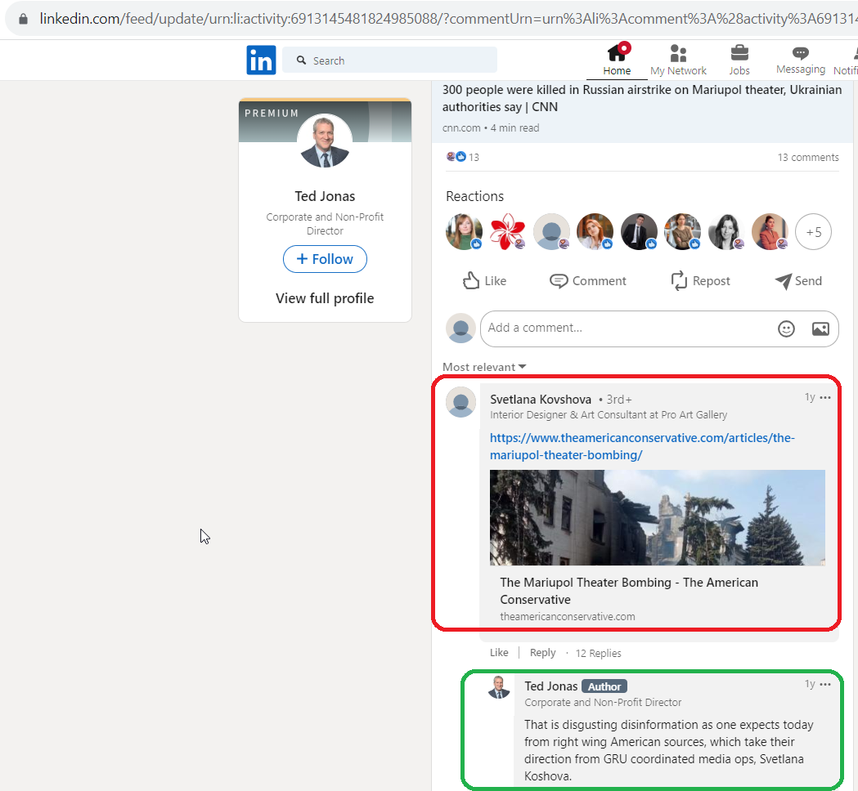Open the My Network tab
This screenshot has width=858, height=791.
(x=678, y=60)
